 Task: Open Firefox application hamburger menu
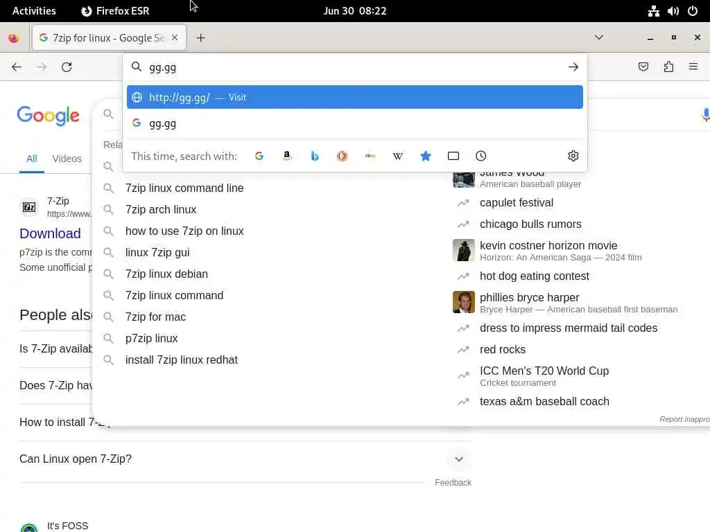point(693,67)
